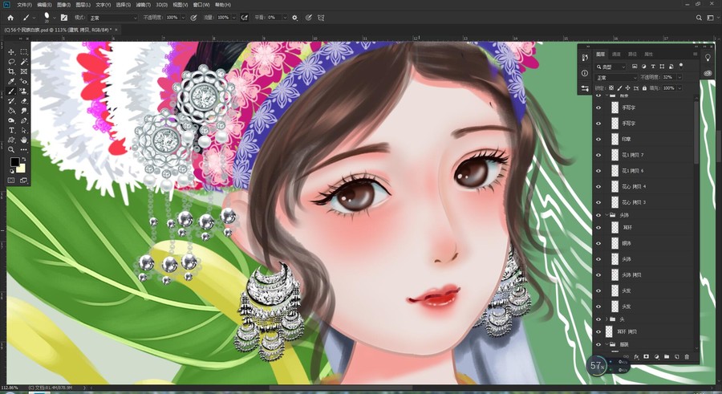
Task: Open the 窗口(W) menu
Action: pyautogui.click(x=201, y=5)
